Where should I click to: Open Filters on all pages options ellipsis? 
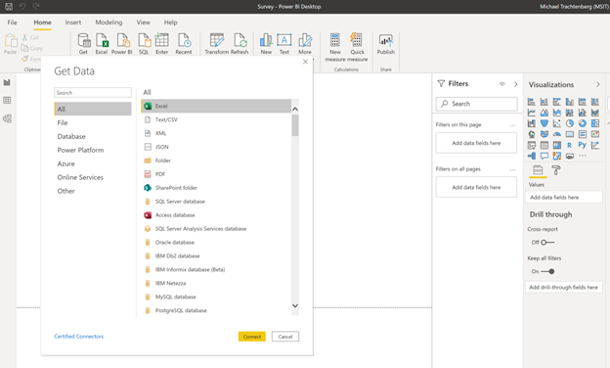tap(512, 169)
